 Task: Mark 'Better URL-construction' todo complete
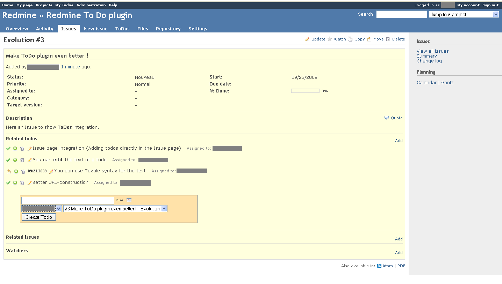coord(8,183)
